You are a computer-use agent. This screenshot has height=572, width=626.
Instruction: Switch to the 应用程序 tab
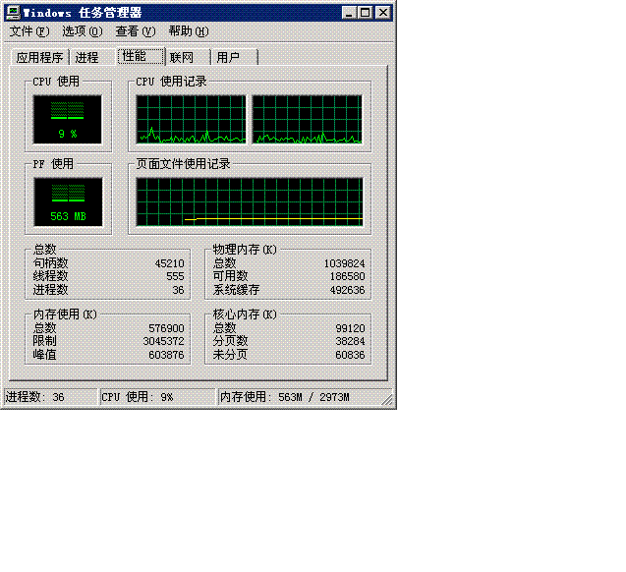(x=40, y=57)
